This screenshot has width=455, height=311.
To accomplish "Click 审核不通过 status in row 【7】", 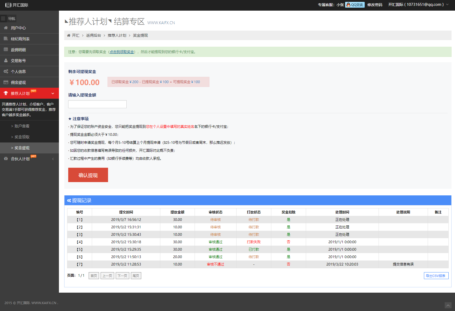I will pyautogui.click(x=216, y=264).
